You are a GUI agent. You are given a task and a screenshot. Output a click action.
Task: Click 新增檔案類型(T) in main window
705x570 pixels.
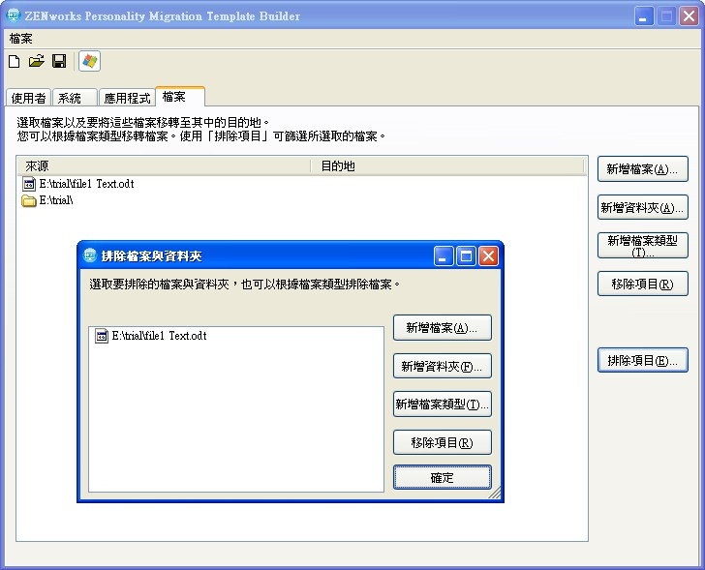point(642,246)
